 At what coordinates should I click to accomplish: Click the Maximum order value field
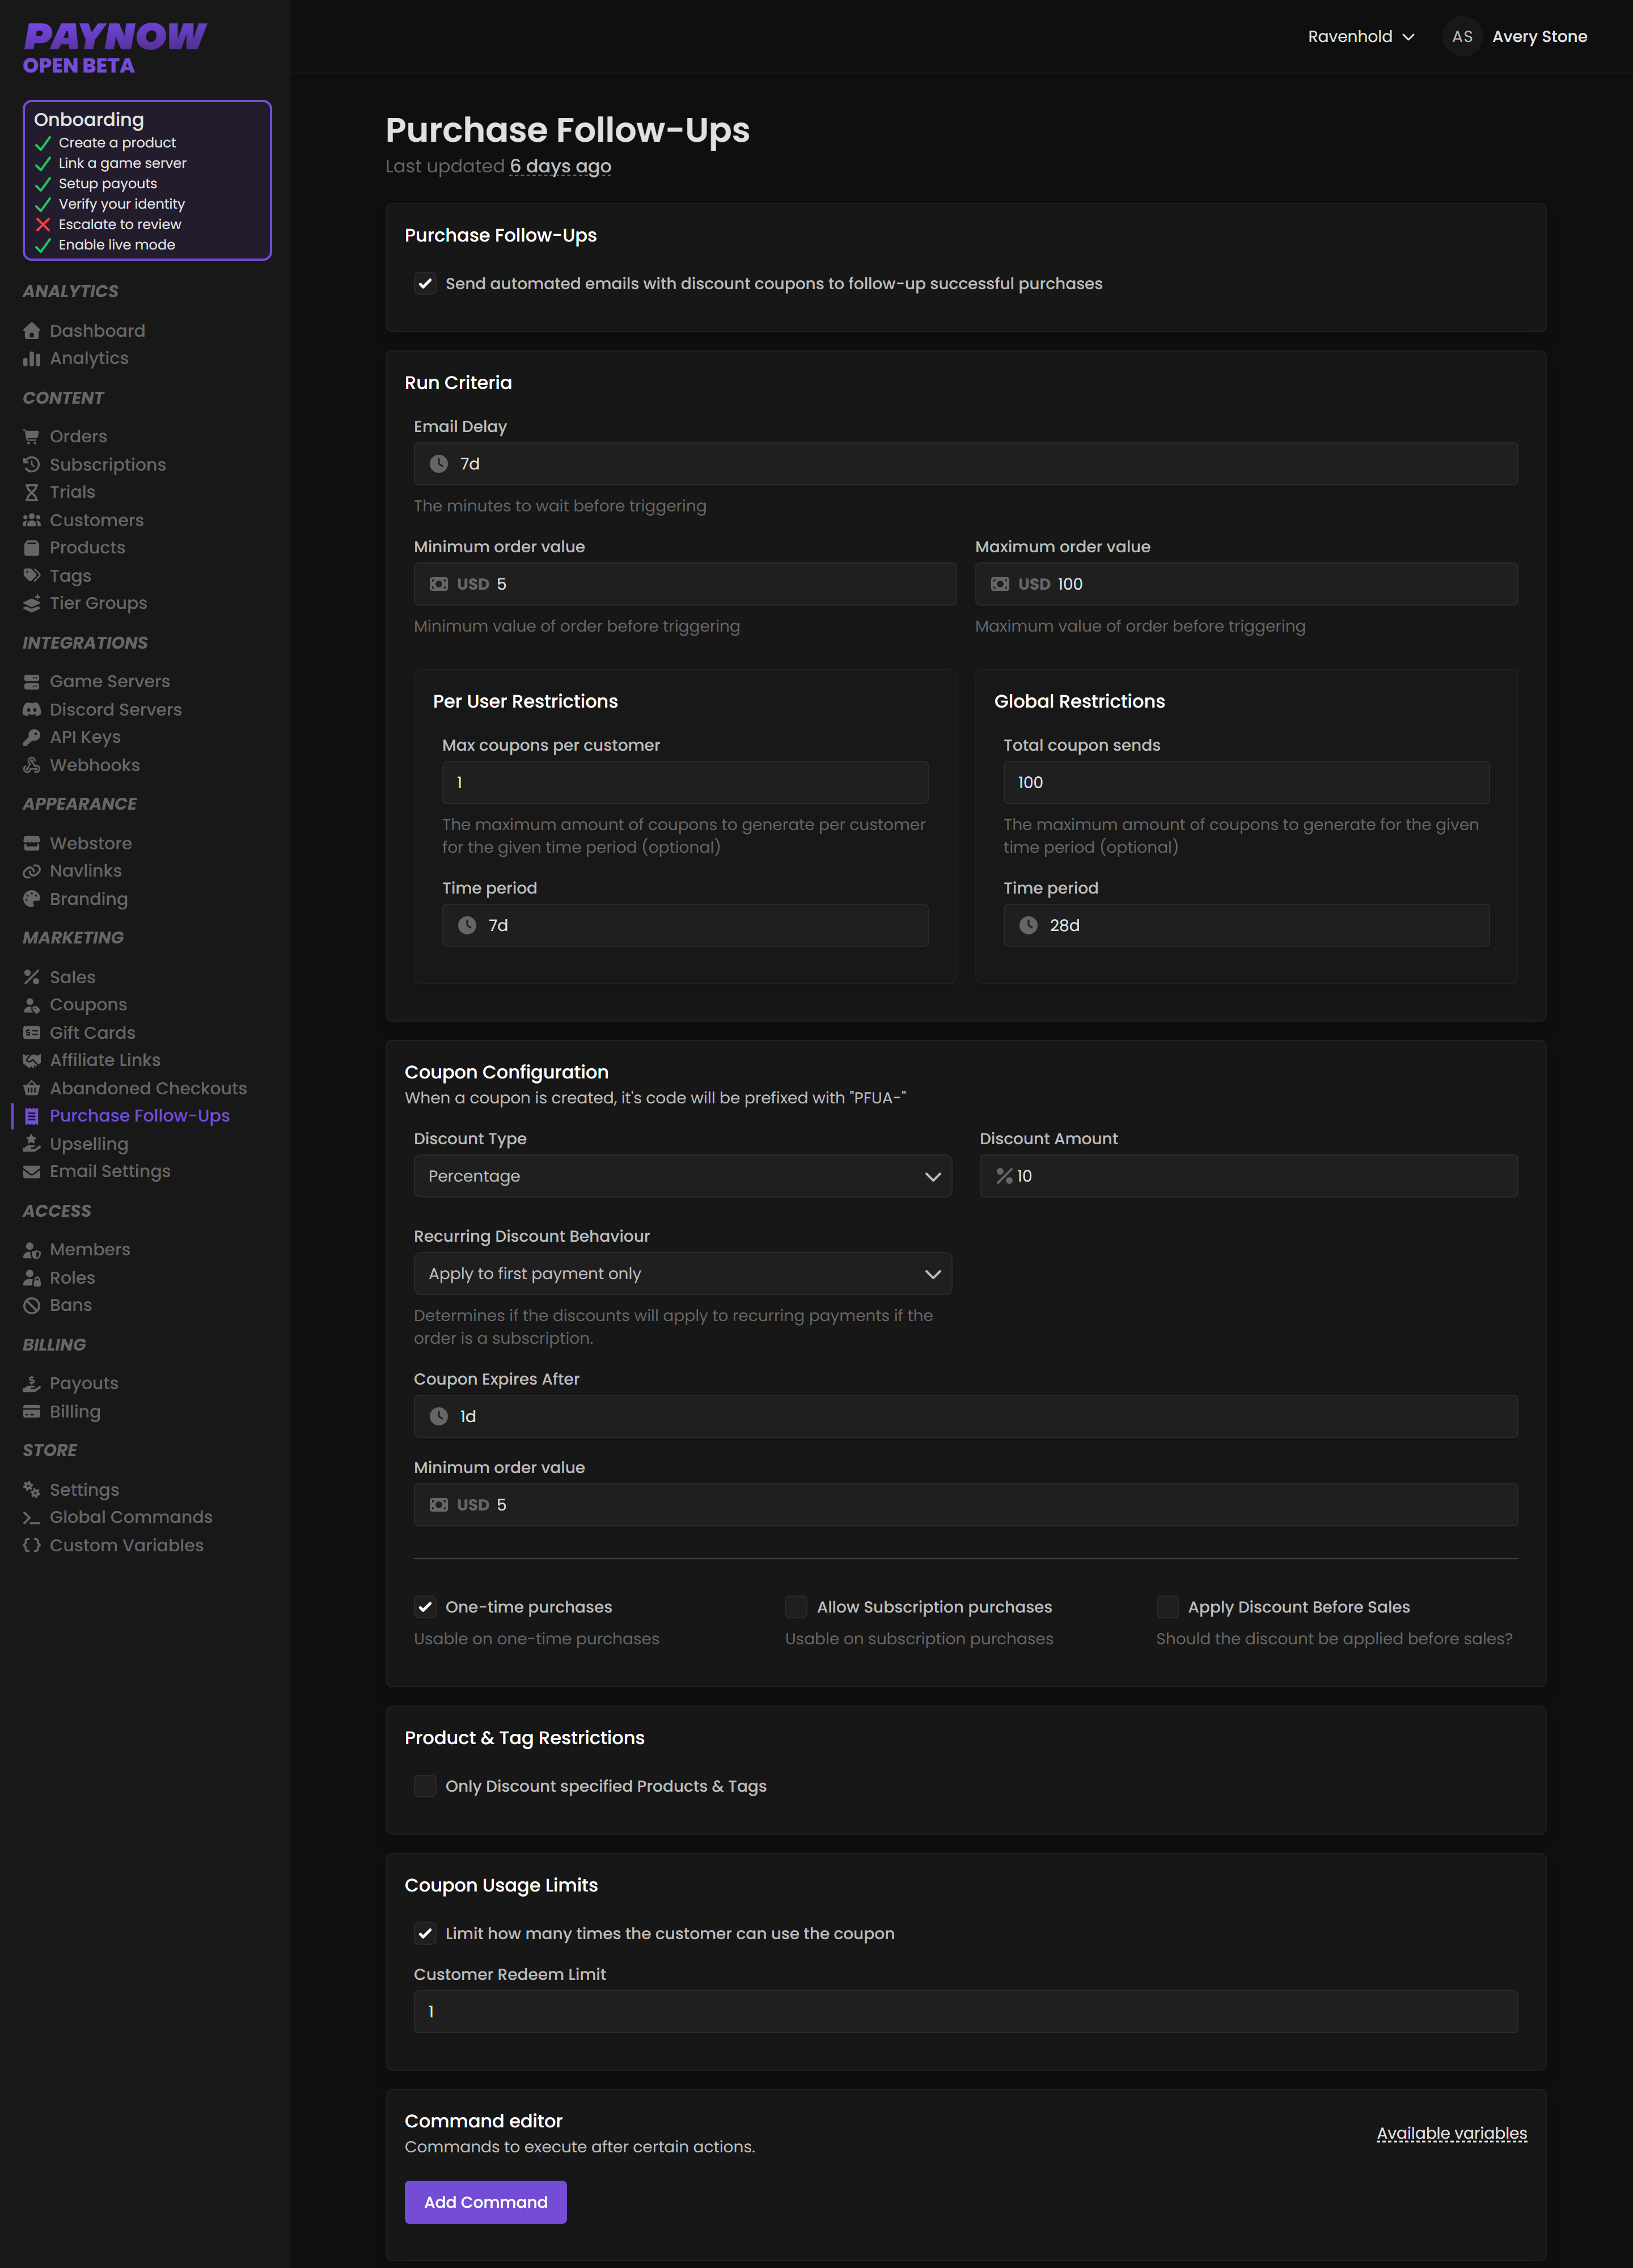(x=1246, y=584)
